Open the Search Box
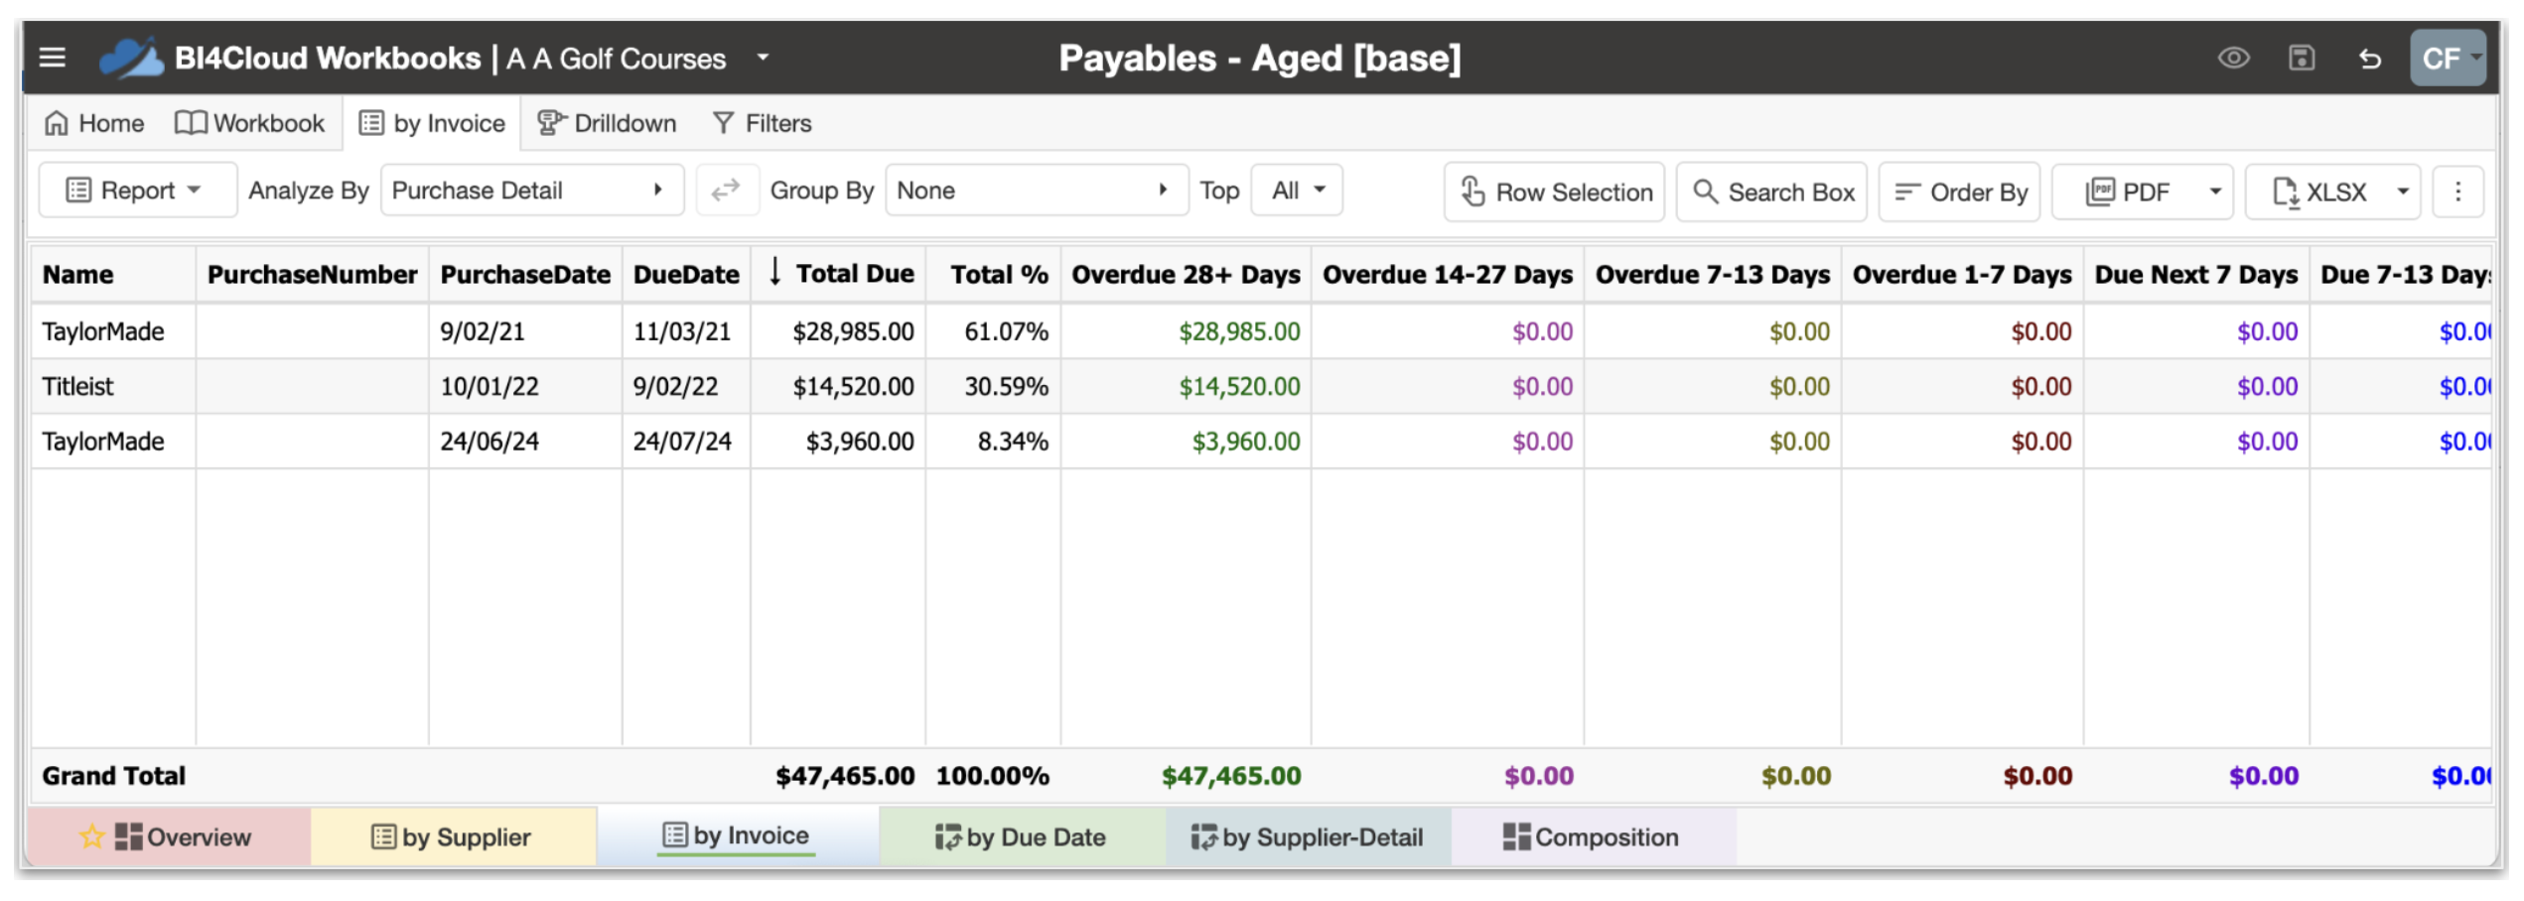 point(1772,192)
